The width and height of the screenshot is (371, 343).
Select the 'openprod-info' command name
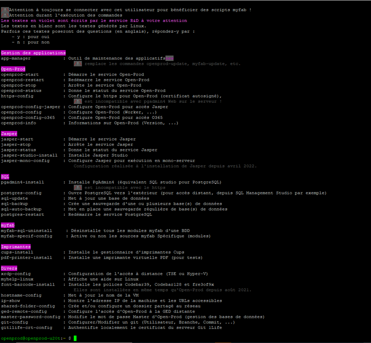coord(18,123)
